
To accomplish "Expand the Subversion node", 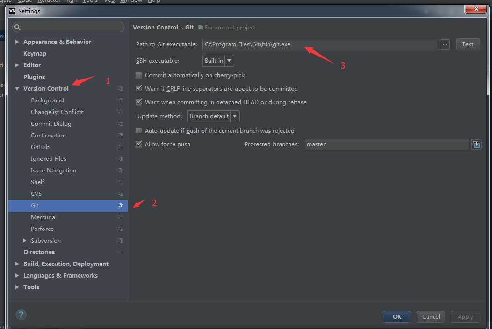I will 24,241.
